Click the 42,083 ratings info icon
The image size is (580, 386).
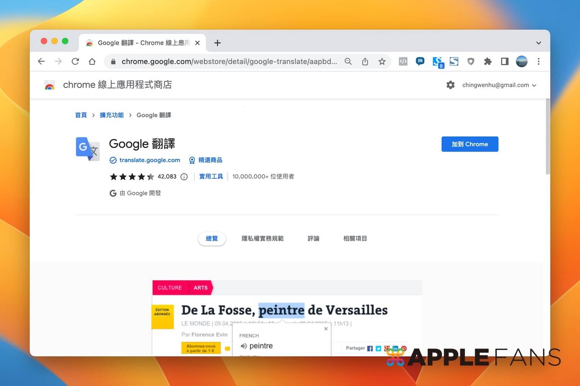tap(184, 177)
